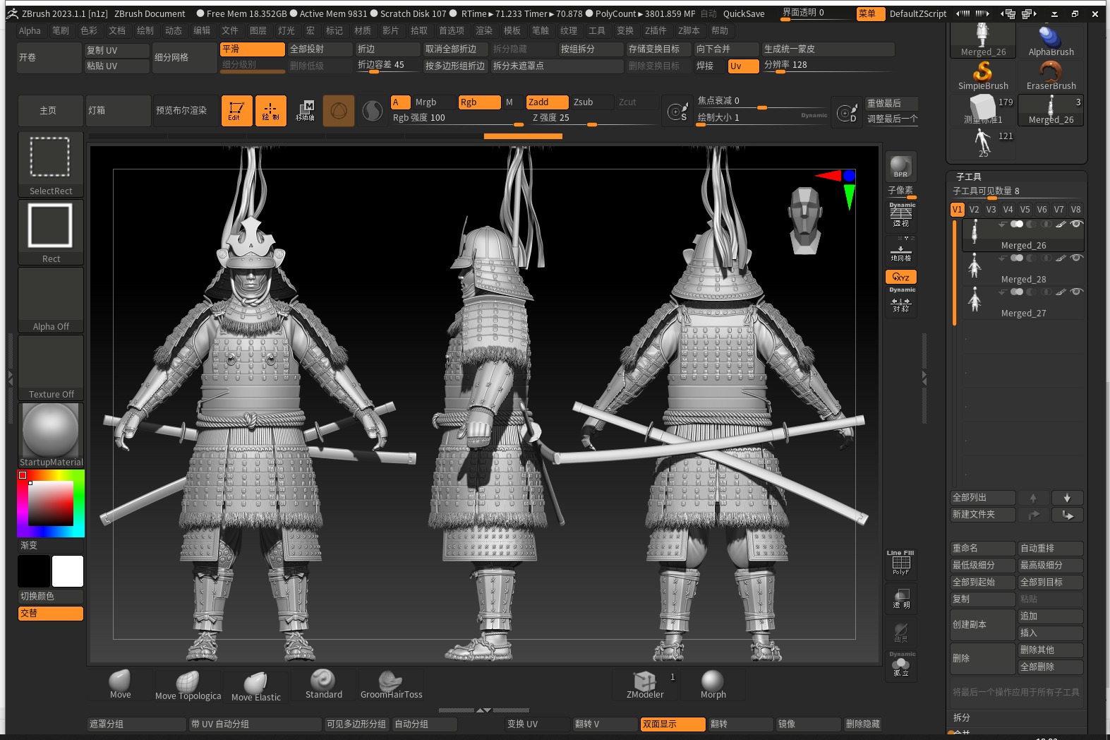
Task: Toggle Mrgb mode
Action: point(433,102)
